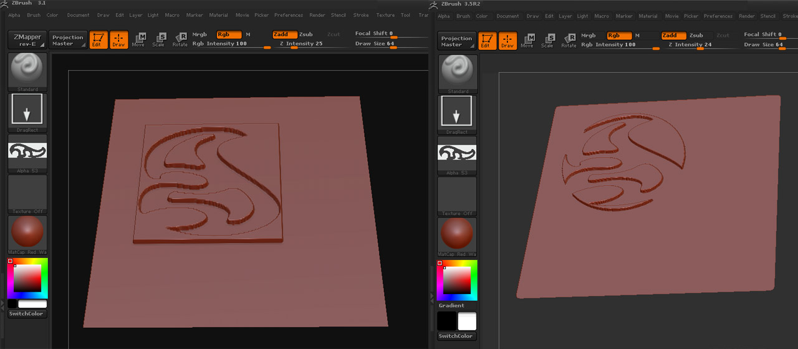Open Material menu in ZBrush 3.1
798x349 pixels.
(218, 15)
